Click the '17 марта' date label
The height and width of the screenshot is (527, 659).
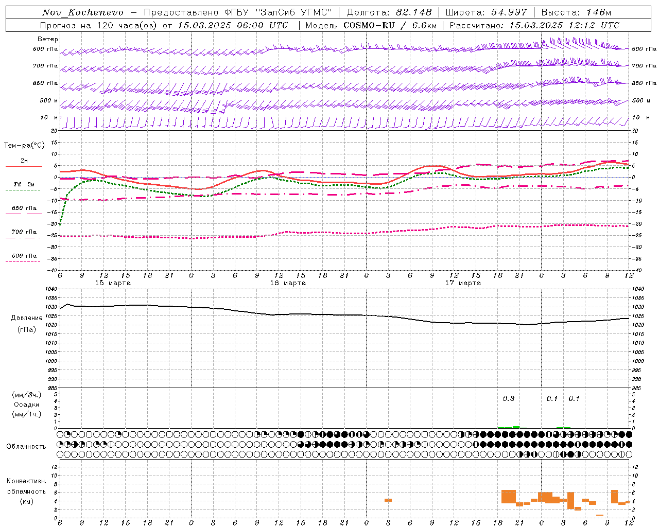(463, 283)
